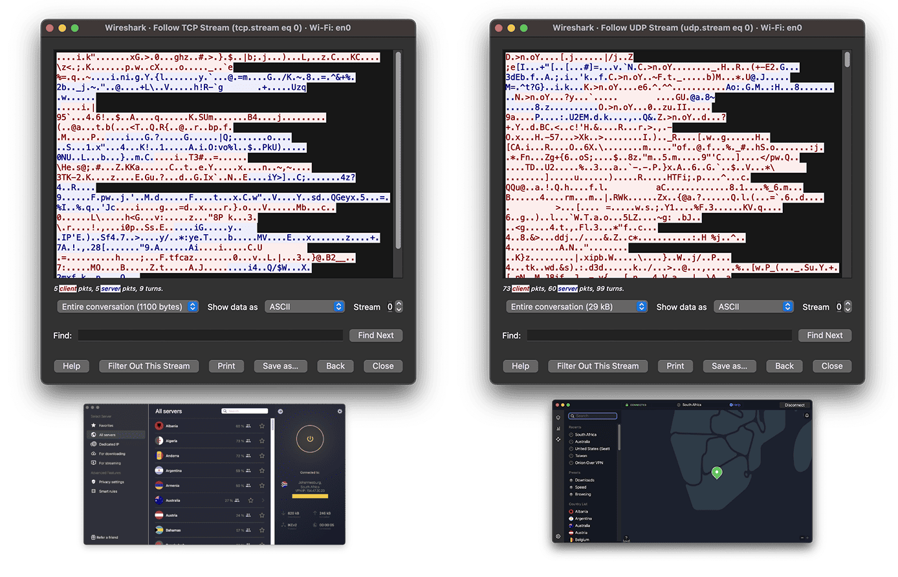This screenshot has height=577, width=898.
Task: Click the Stream number stepper in the UDP window
Action: pos(848,307)
